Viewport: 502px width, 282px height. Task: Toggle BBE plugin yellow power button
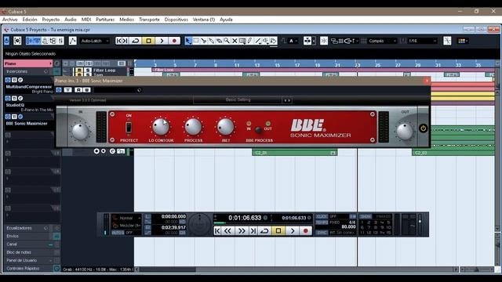[424, 128]
